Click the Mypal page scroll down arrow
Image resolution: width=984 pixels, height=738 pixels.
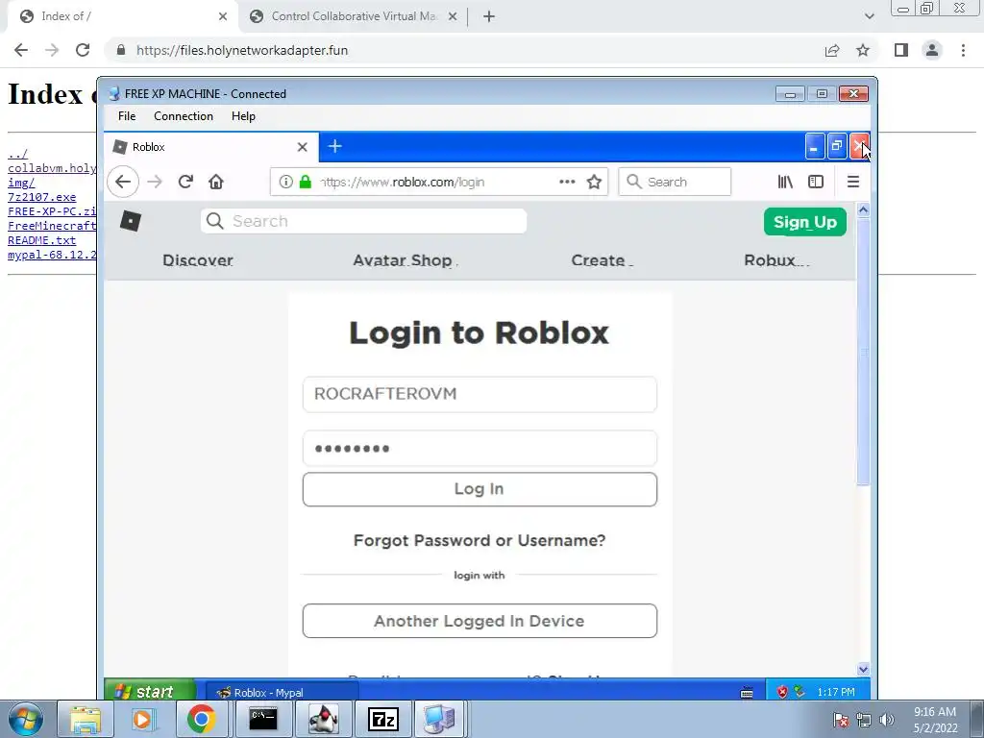click(863, 669)
